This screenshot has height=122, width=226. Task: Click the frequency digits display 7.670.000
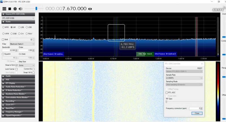pyautogui.click(x=74, y=9)
